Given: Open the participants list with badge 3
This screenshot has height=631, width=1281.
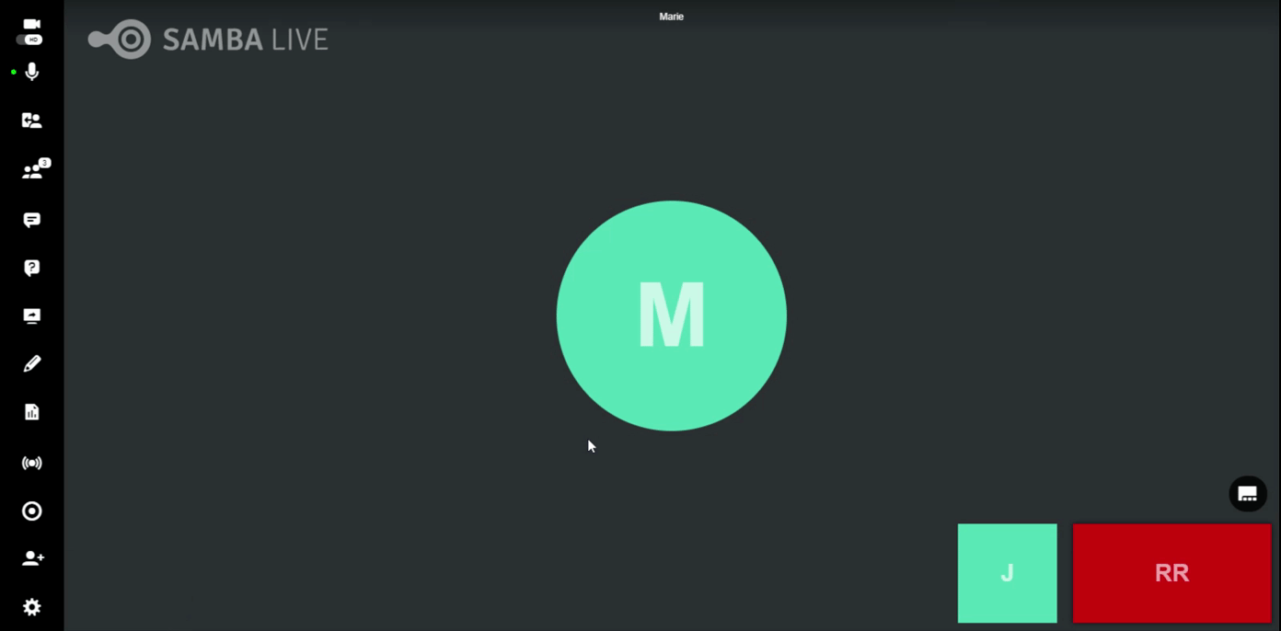Looking at the screenshot, I should tap(34, 169).
